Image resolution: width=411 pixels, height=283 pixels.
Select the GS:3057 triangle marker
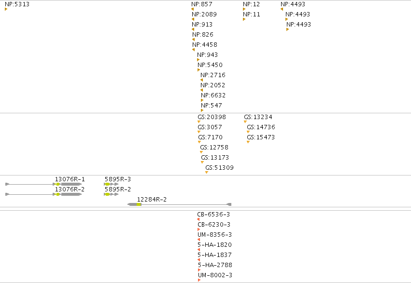199,132
